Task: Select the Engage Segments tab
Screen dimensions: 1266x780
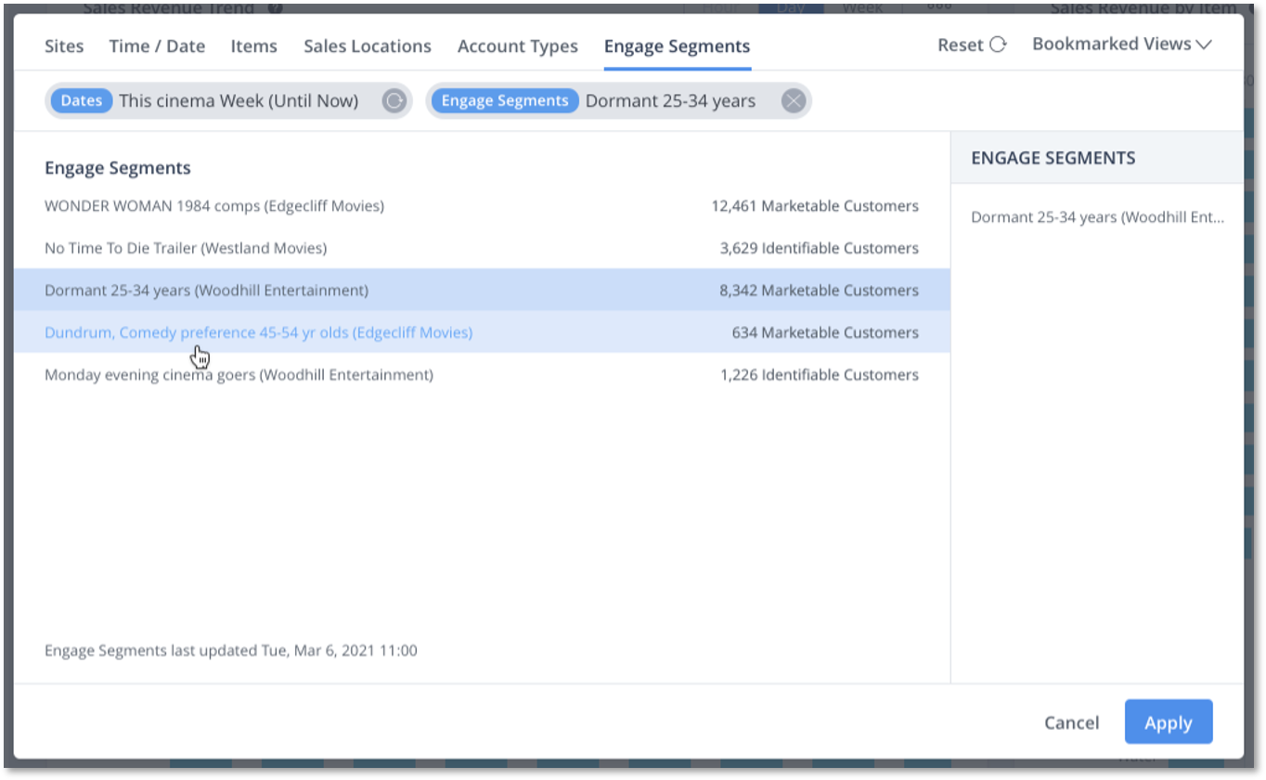Action: (677, 45)
